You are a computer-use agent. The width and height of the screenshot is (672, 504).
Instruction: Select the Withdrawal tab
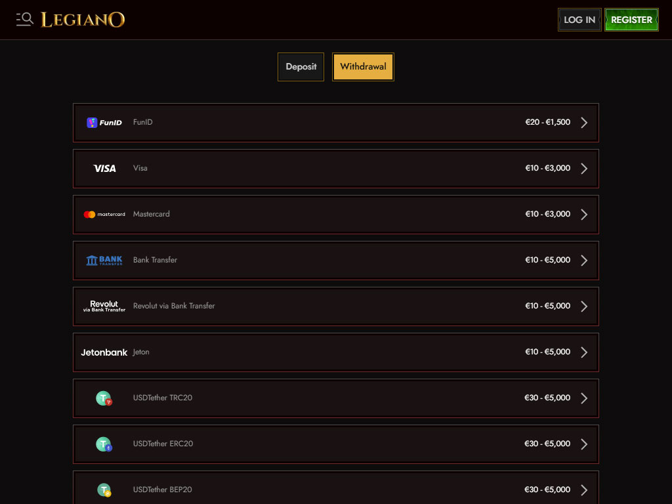[x=363, y=67]
